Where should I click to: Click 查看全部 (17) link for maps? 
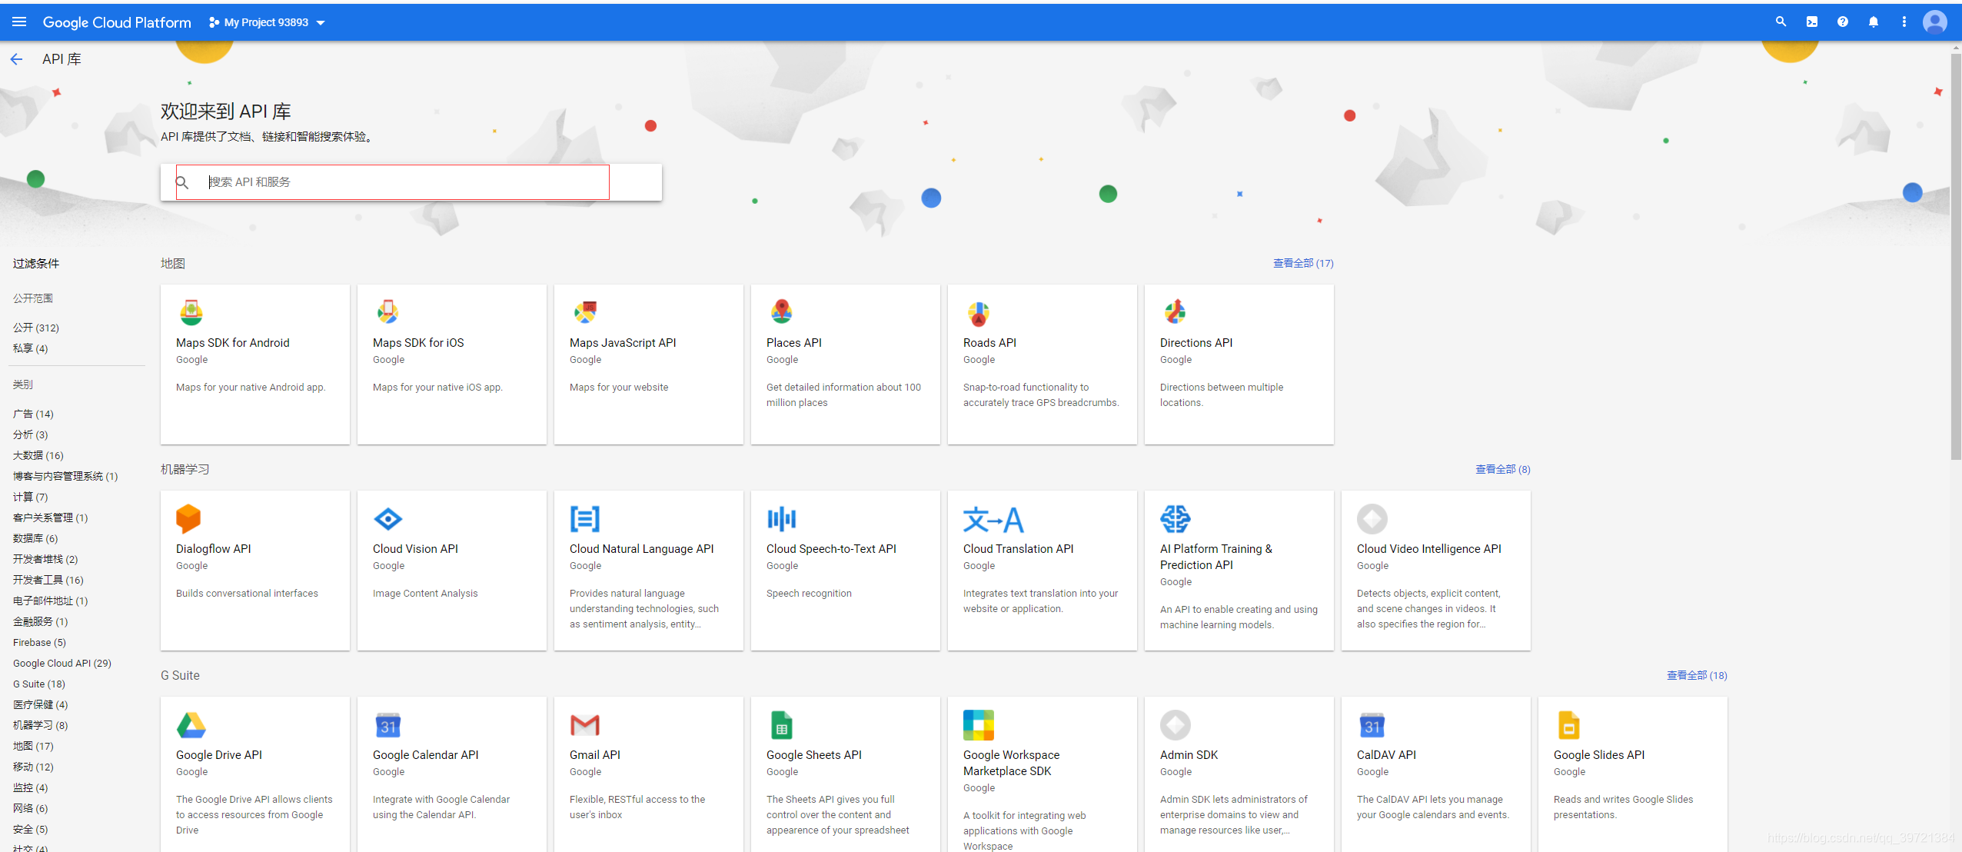click(1303, 263)
